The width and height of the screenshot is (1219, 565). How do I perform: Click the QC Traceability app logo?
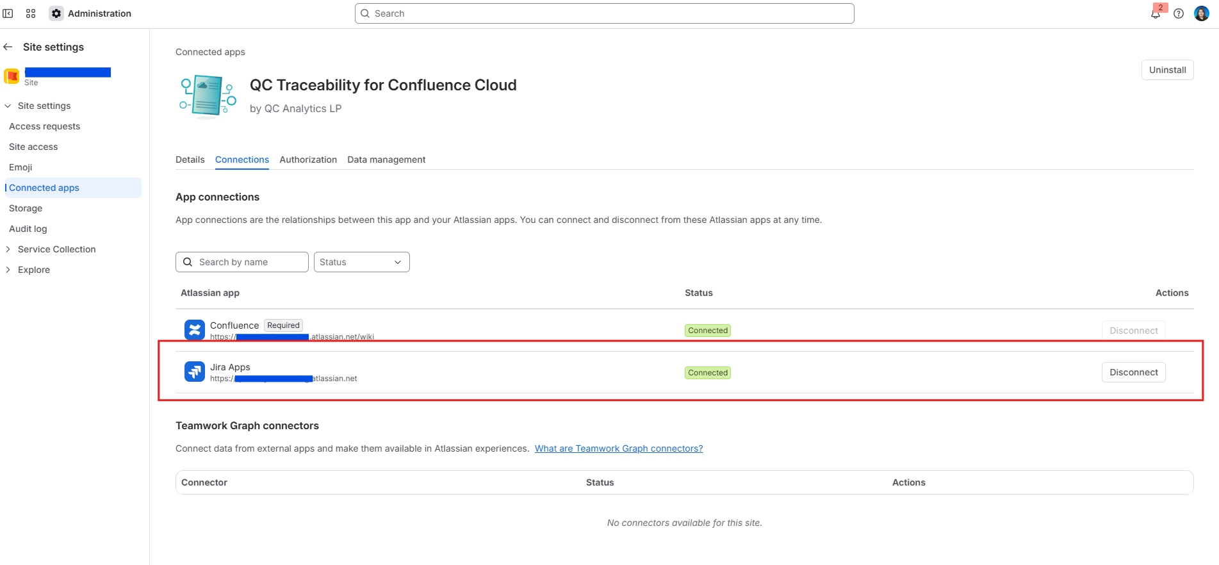click(x=208, y=97)
